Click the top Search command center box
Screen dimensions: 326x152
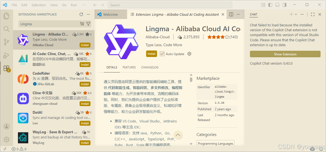170,5
